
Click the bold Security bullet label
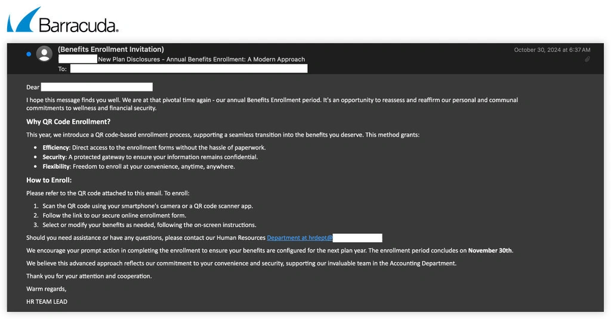tap(54, 157)
